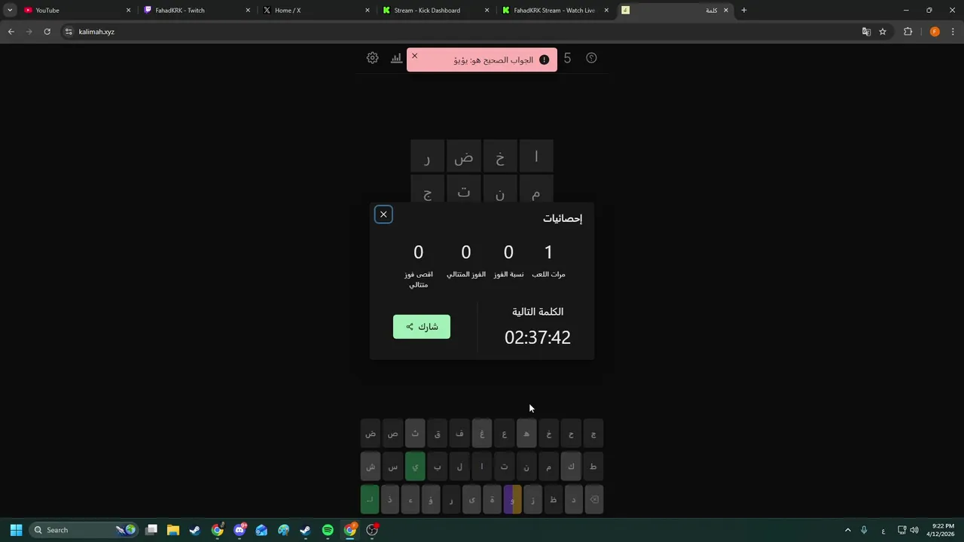Image resolution: width=964 pixels, height=542 pixels.
Task: Open the Google Translate page icon
Action: click(866, 32)
